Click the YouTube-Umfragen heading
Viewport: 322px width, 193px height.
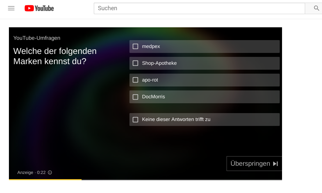click(x=37, y=38)
